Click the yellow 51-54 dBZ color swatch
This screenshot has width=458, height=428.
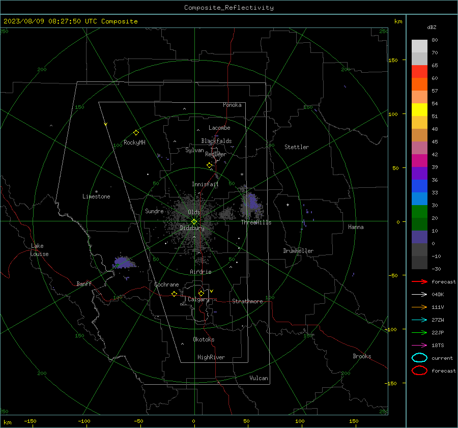point(419,110)
